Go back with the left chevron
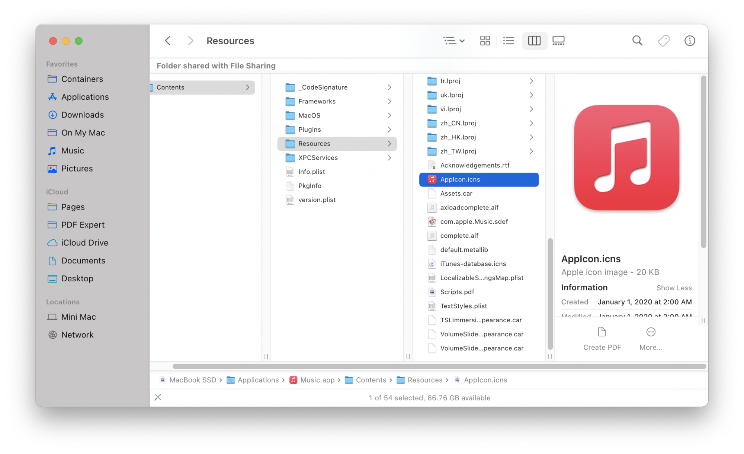 168,41
